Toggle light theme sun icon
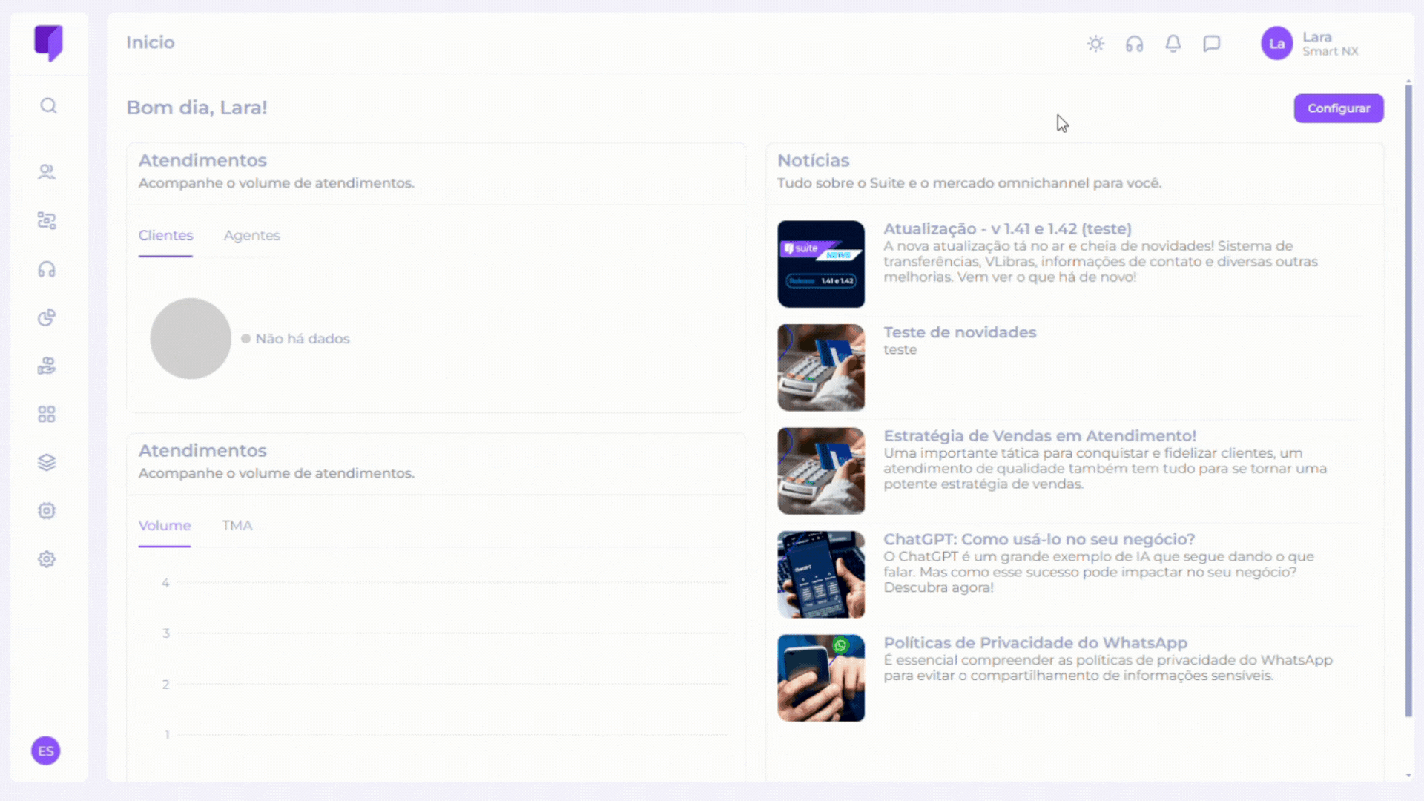The width and height of the screenshot is (1424, 801). 1095,44
